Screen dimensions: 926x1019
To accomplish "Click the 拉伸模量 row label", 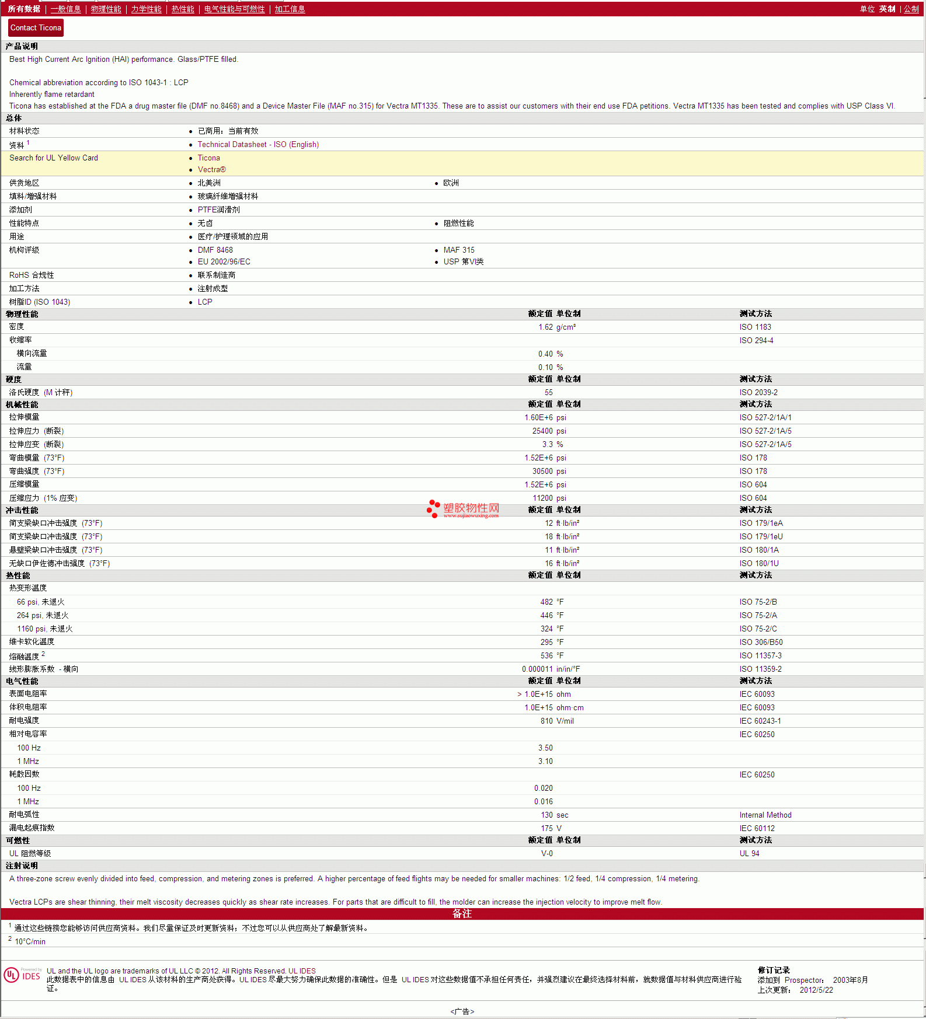I will pos(24,417).
